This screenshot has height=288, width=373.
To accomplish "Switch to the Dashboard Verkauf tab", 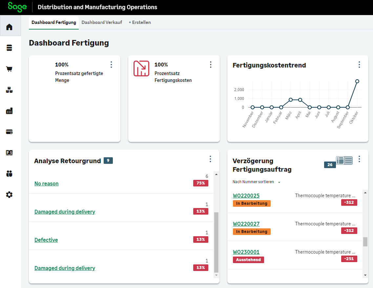I will click(102, 23).
